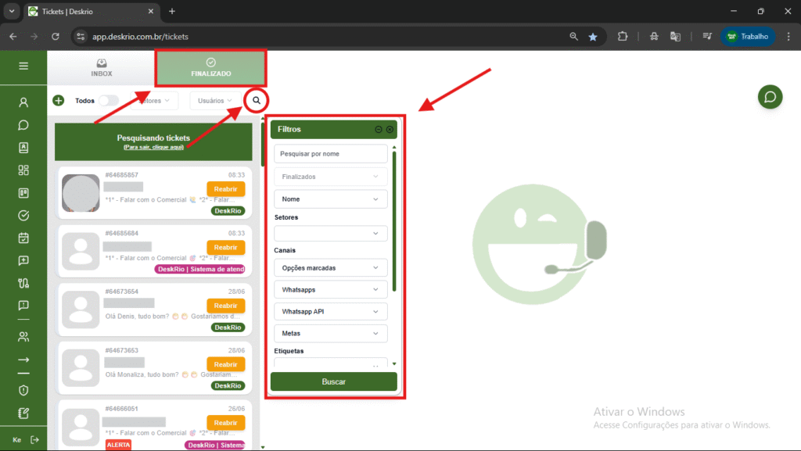The image size is (801, 451).
Task: Open the message-plus icon in the sidebar
Action: click(23, 260)
